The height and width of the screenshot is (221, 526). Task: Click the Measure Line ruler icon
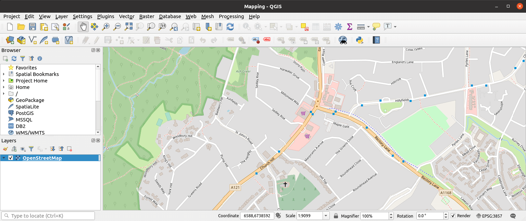click(361, 27)
